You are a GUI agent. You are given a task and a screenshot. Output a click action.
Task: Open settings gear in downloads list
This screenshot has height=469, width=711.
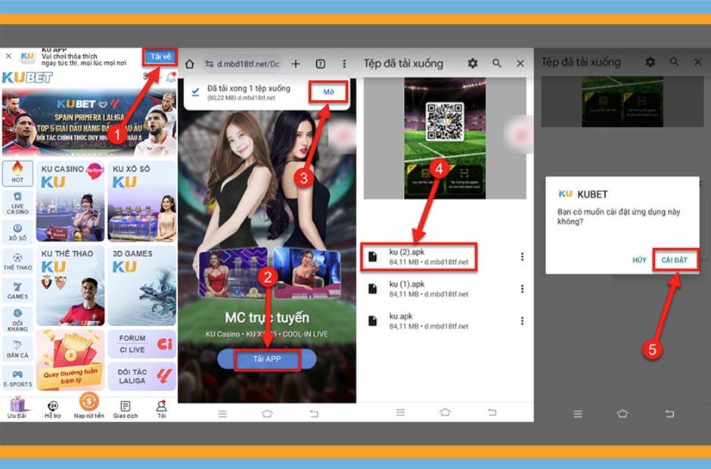pyautogui.click(x=473, y=64)
